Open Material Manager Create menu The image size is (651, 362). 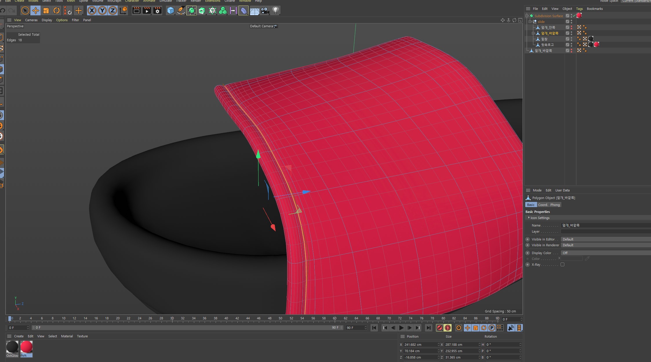pos(19,336)
